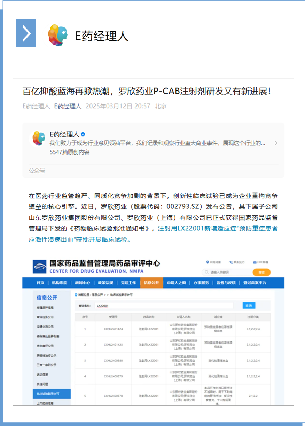The width and height of the screenshot is (305, 426).
Task: Select the 信息公开 navigation tab
Action: pos(151,283)
